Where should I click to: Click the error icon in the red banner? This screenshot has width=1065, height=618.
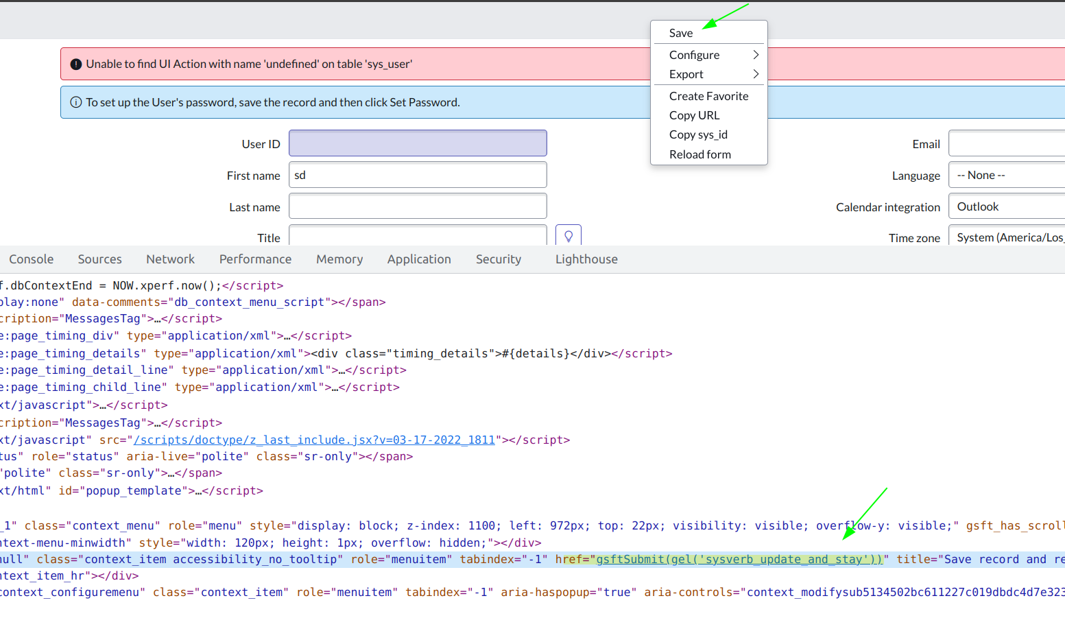pos(75,63)
